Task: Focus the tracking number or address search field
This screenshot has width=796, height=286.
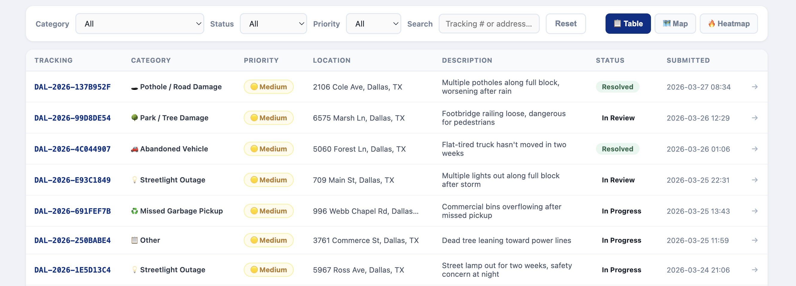Action: (489, 24)
